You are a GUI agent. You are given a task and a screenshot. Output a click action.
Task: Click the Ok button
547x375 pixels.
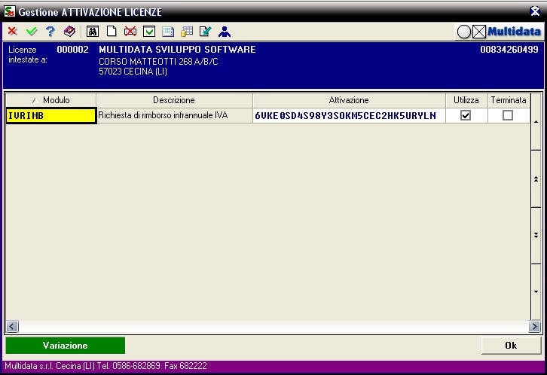tap(511, 346)
